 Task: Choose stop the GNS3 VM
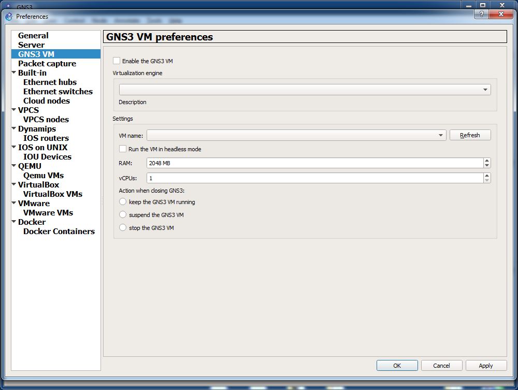123,227
